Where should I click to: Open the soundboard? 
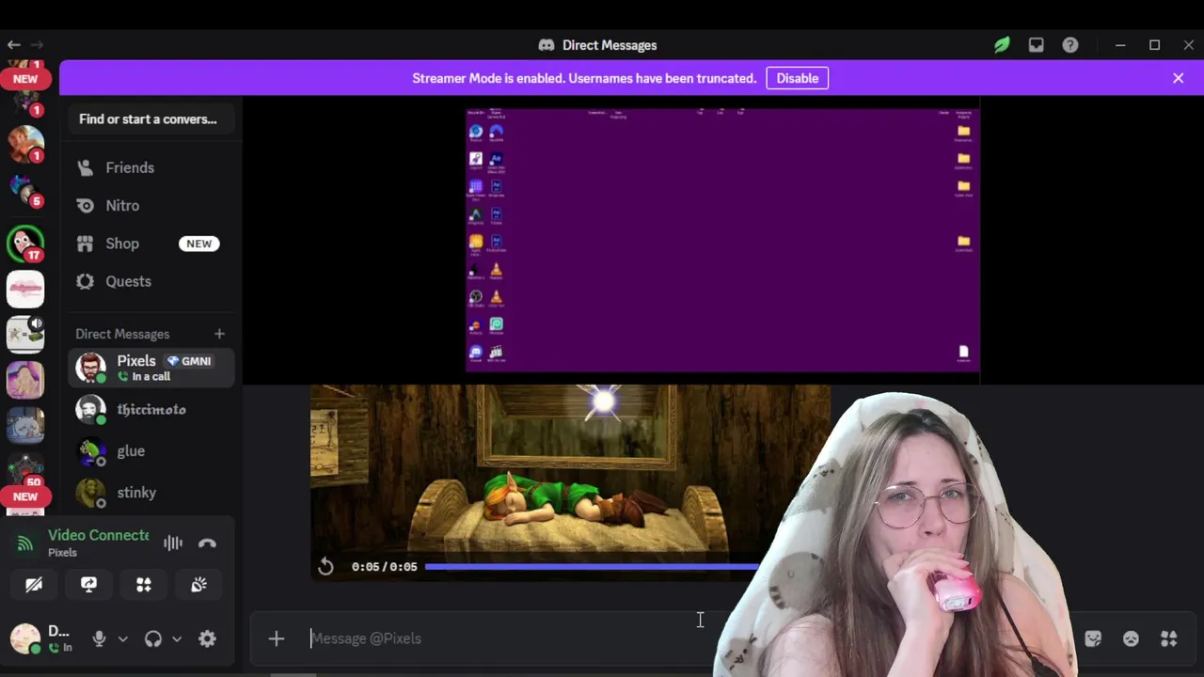[x=198, y=585]
